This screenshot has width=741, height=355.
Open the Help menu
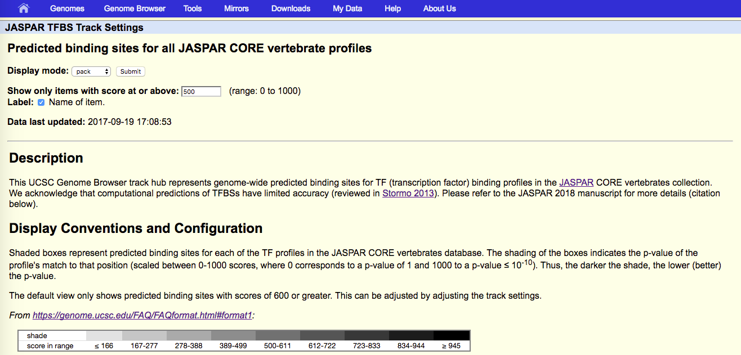pyautogui.click(x=392, y=8)
